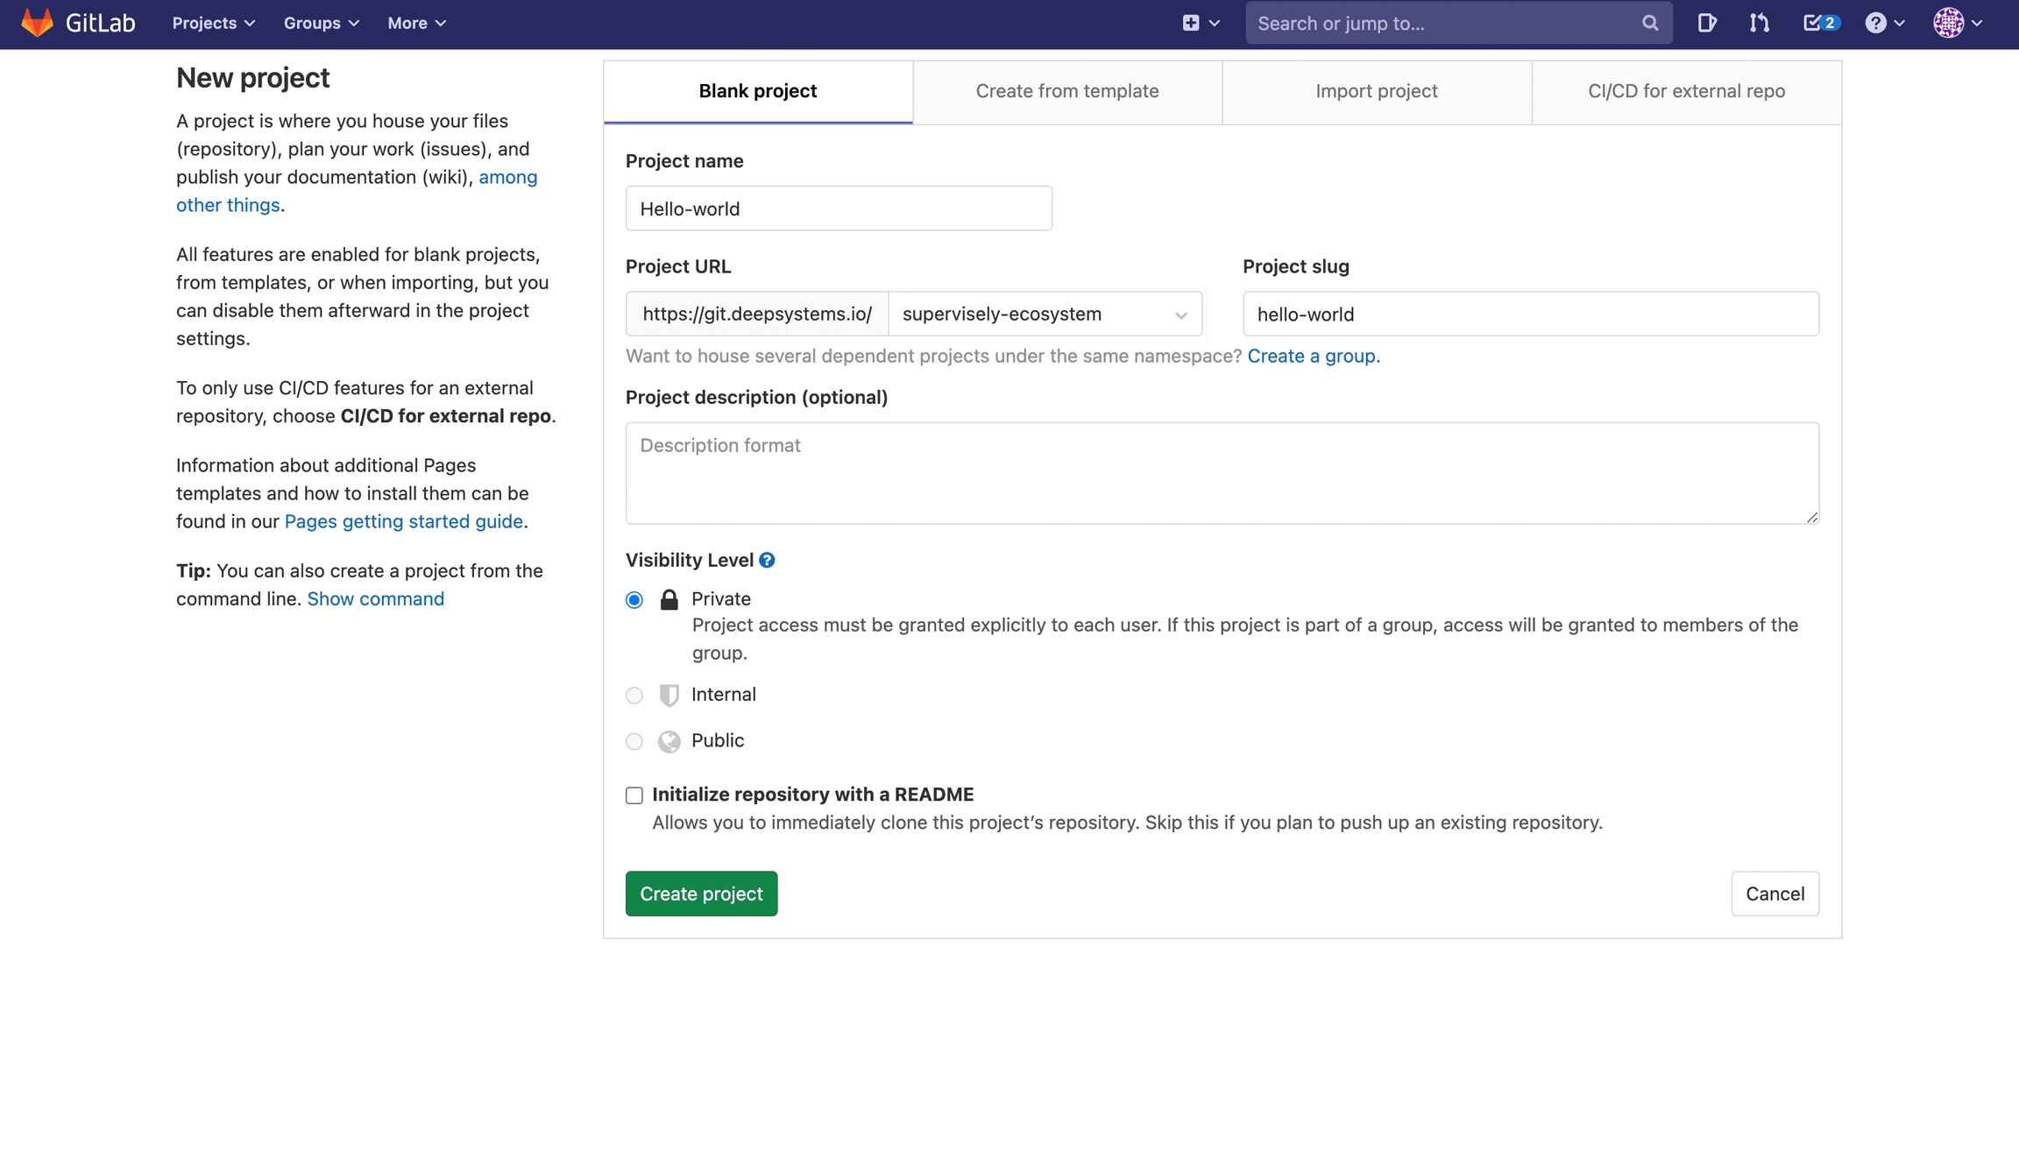Open the Projects dropdown menu

[x=213, y=23]
